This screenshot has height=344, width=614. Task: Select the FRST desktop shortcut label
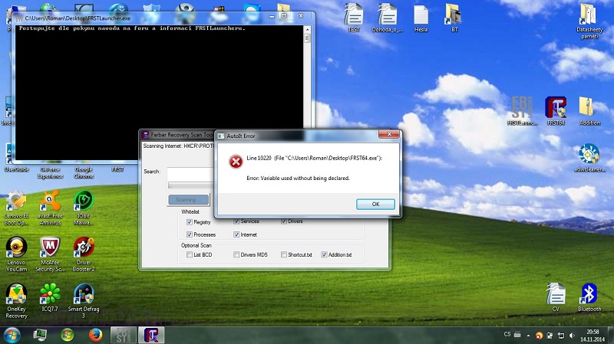(x=117, y=169)
